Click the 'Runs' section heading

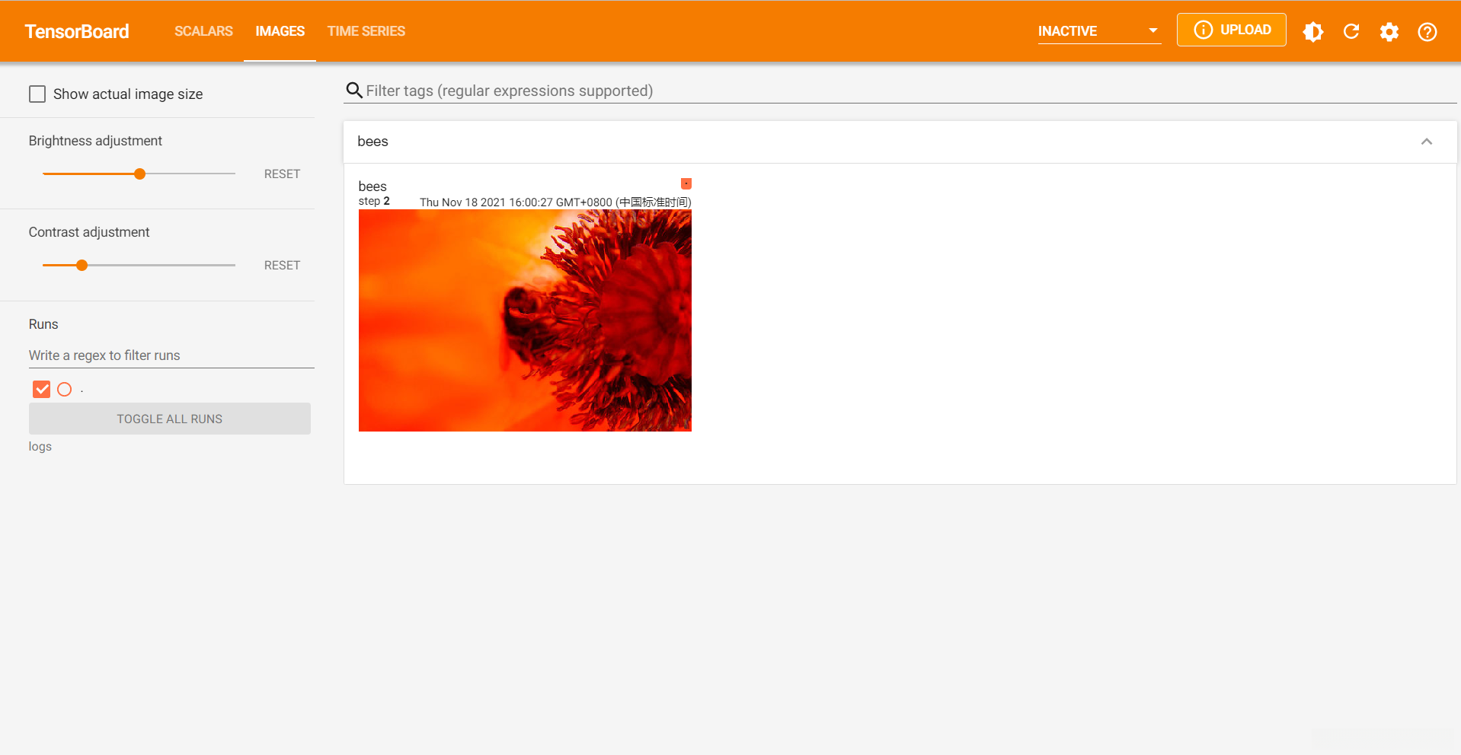coord(43,324)
